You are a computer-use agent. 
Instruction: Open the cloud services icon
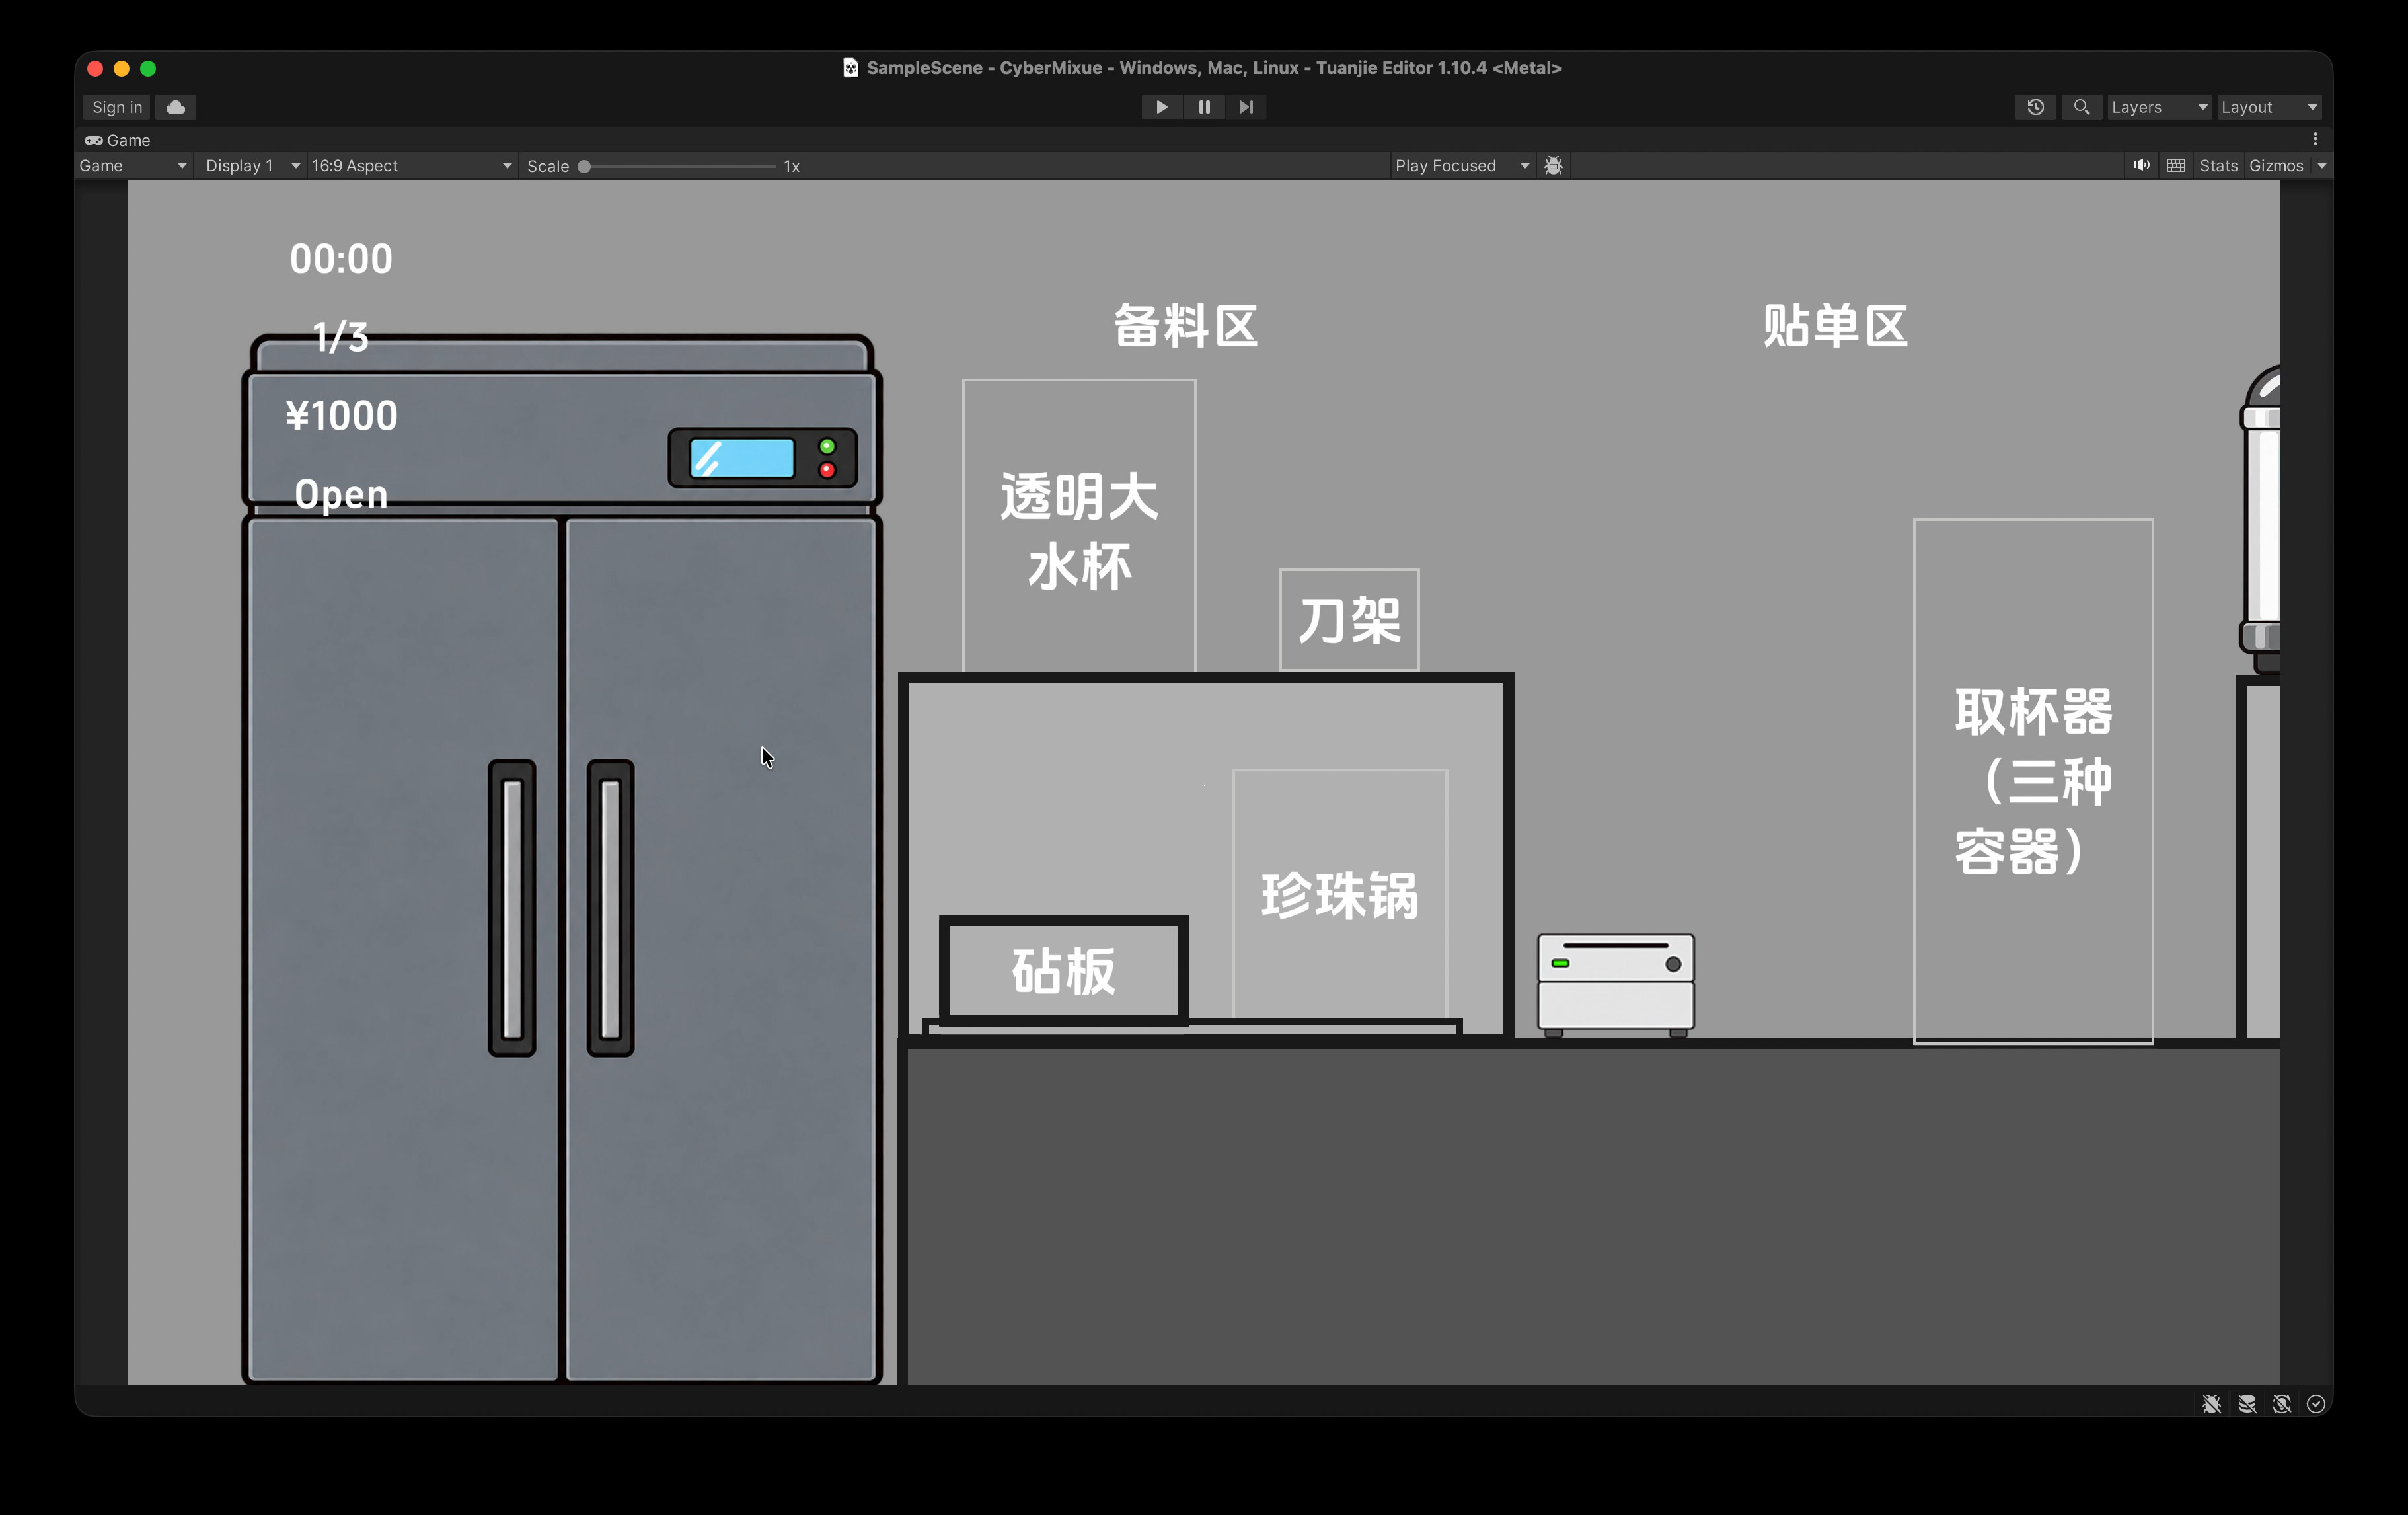pos(176,107)
